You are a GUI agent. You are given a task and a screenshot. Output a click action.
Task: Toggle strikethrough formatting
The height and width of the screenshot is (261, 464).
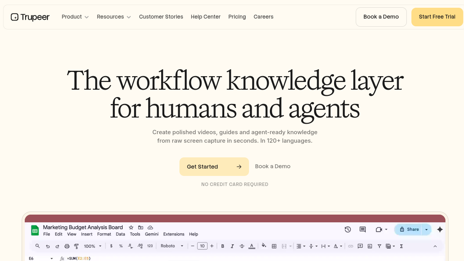[x=242, y=246]
